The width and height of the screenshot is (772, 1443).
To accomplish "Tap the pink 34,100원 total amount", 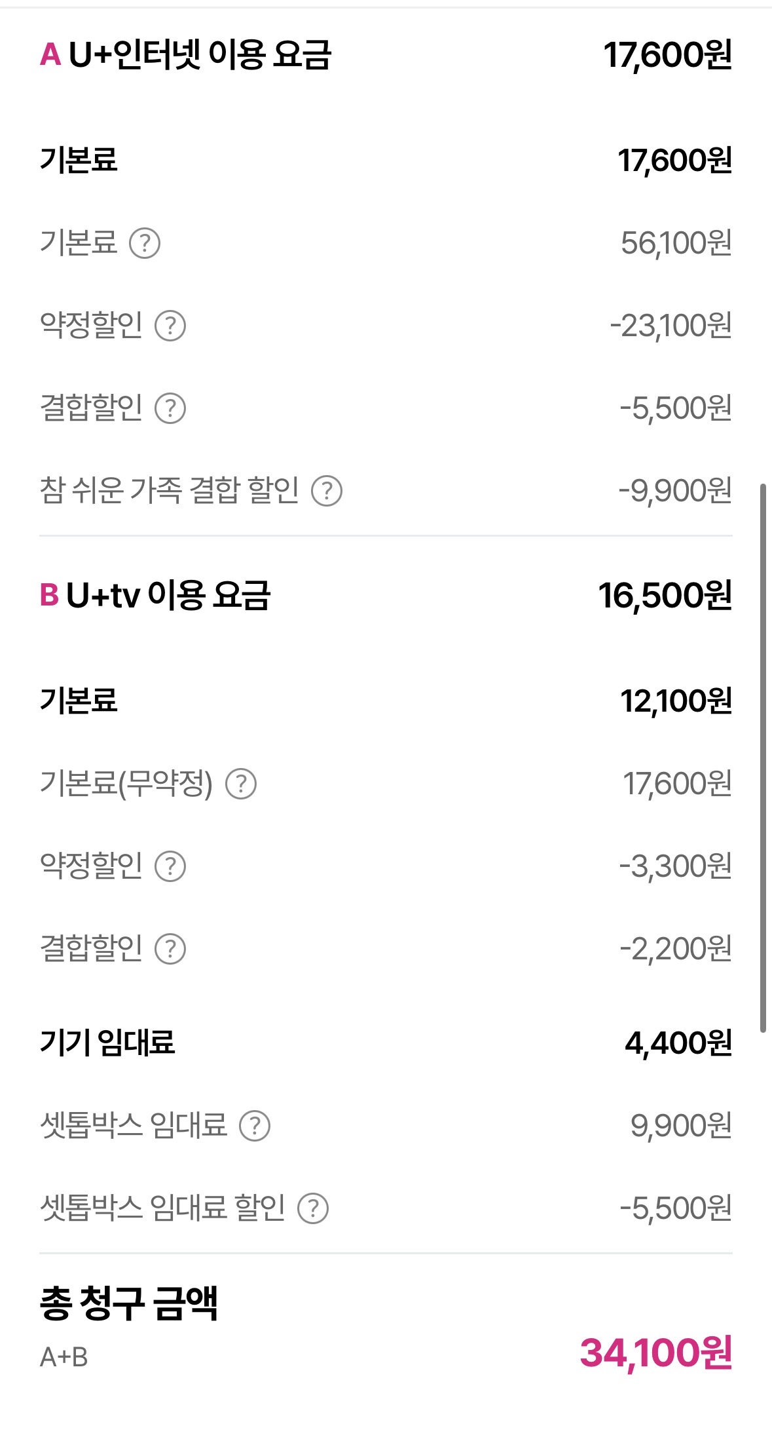I will pos(655,1353).
